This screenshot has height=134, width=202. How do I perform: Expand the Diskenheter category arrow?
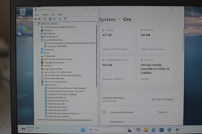tap(39, 56)
